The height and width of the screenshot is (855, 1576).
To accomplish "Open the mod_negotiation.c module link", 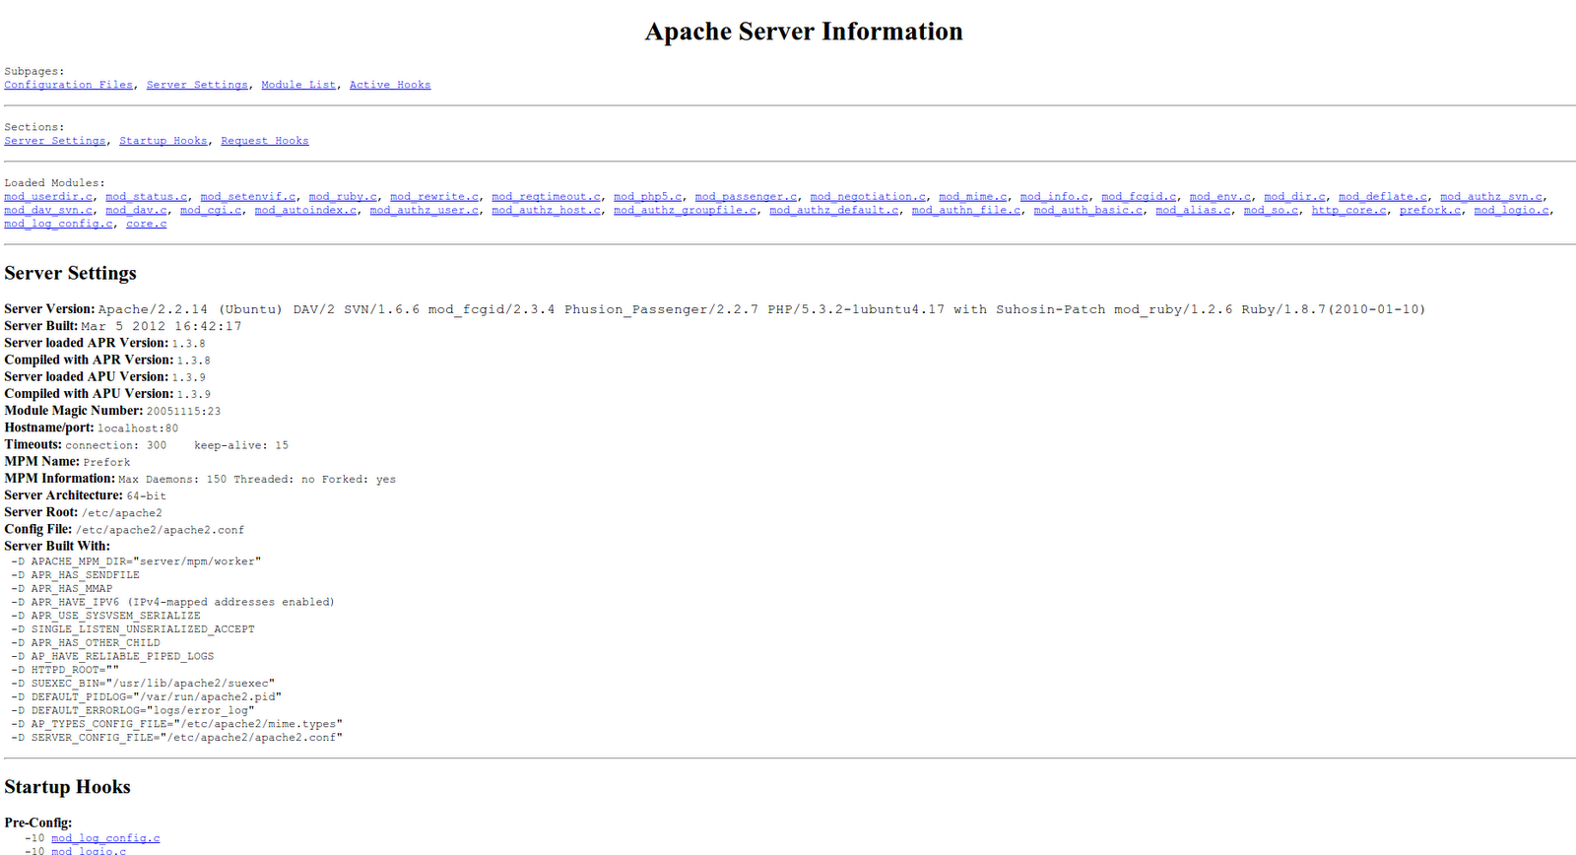I will [x=868, y=197].
